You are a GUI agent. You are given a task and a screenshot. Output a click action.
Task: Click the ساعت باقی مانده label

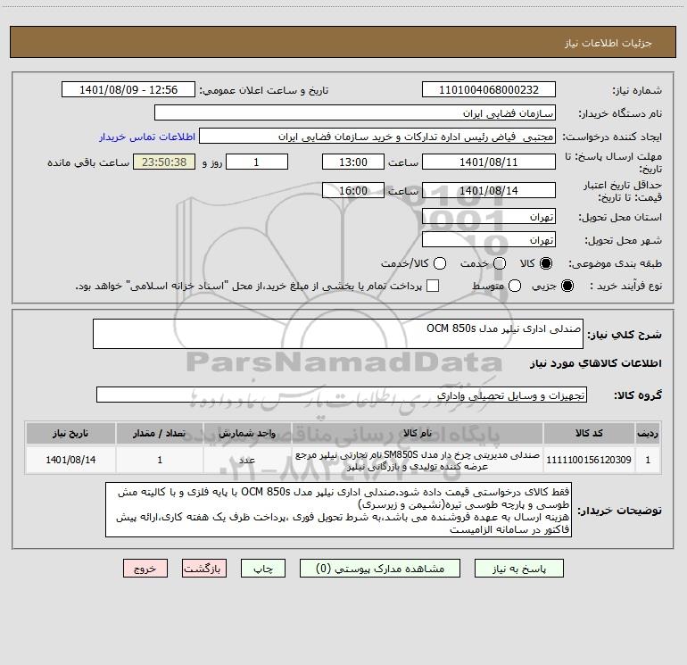point(88,162)
